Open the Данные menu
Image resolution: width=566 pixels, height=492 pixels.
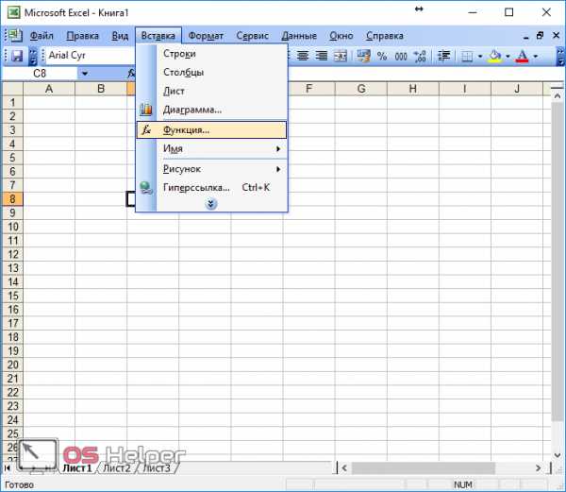point(299,36)
